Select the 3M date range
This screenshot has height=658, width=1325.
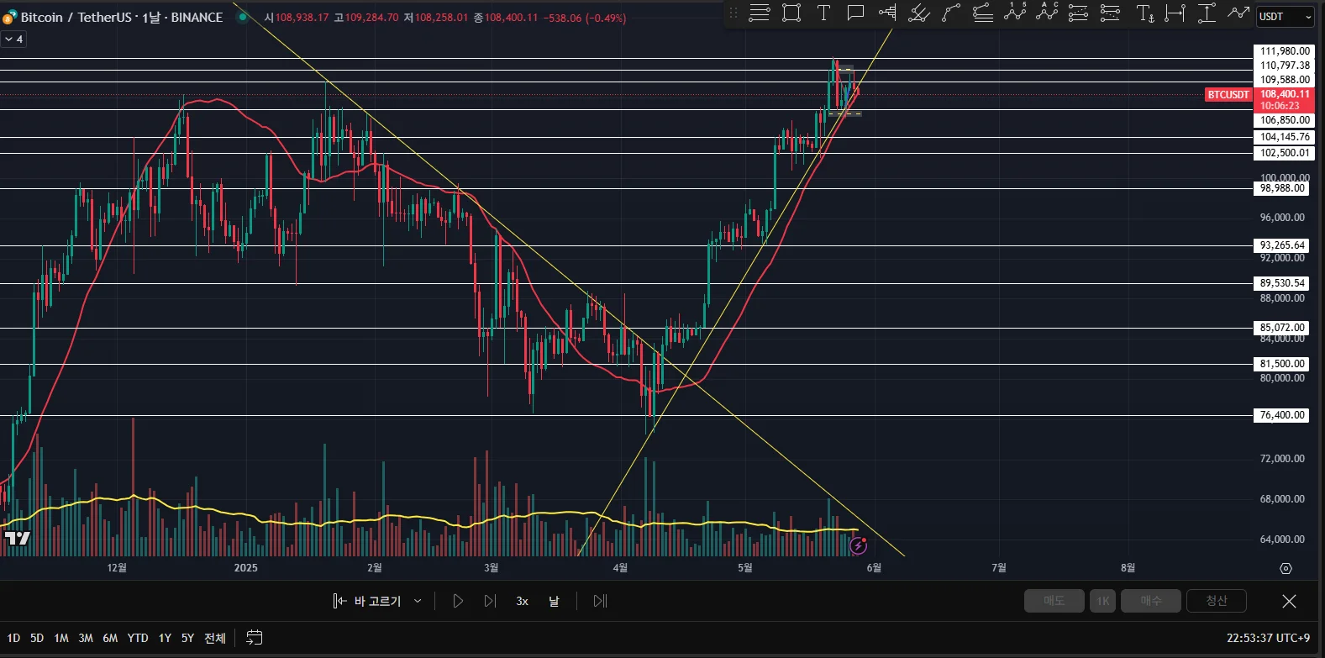(x=86, y=638)
